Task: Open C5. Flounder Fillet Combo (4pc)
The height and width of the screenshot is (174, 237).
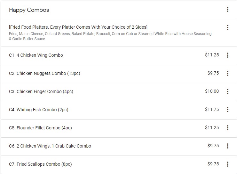Action: (x=40, y=128)
